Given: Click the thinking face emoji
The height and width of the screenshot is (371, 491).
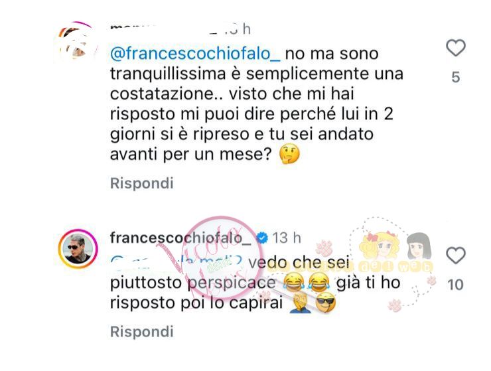Looking at the screenshot, I should (289, 154).
